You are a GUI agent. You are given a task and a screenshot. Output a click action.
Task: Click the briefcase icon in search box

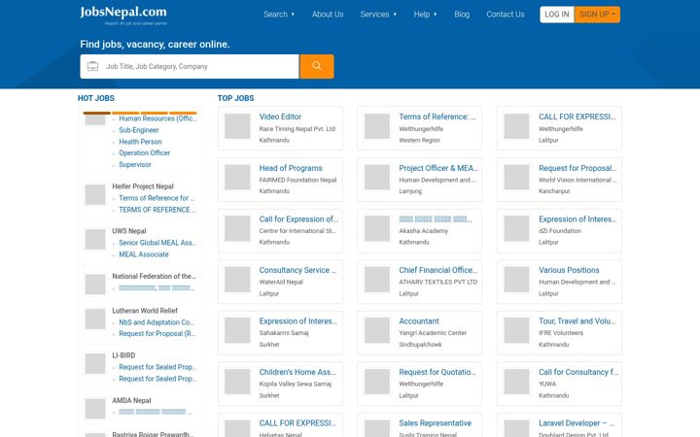pyautogui.click(x=93, y=66)
